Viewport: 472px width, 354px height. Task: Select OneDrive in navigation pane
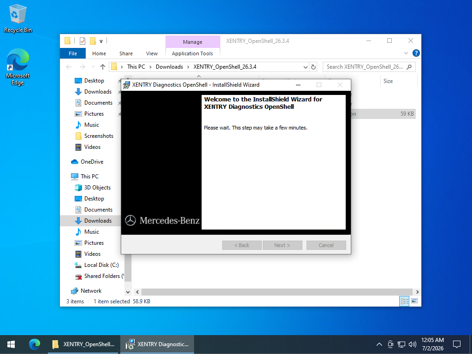tap(92, 162)
